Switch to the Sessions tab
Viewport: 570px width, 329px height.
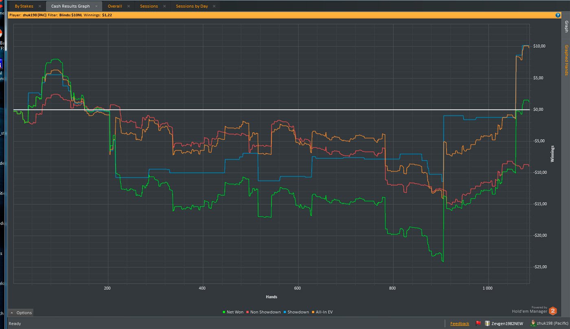(149, 6)
